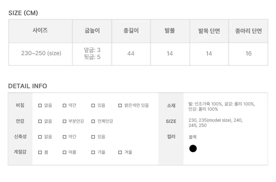Check the 약간 box in 비침 row

tap(65, 105)
